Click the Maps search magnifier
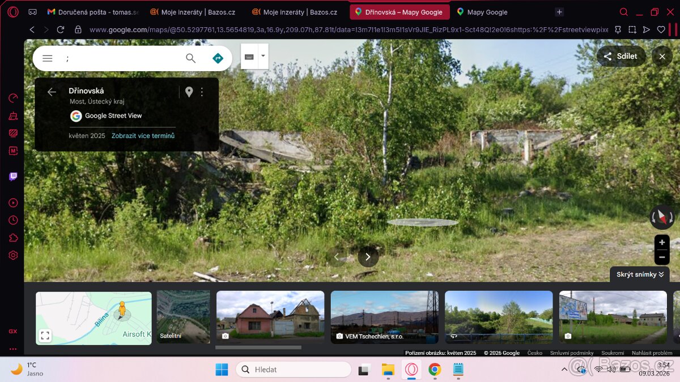The image size is (680, 382). point(191,58)
